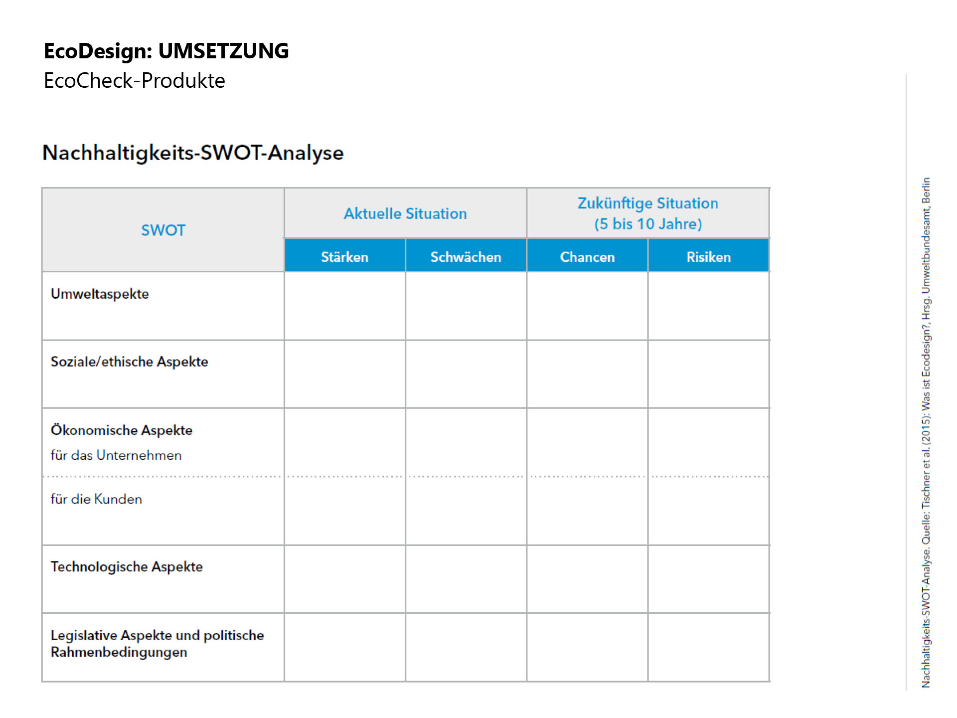
Task: Click the Chancen column header
Action: (587, 257)
